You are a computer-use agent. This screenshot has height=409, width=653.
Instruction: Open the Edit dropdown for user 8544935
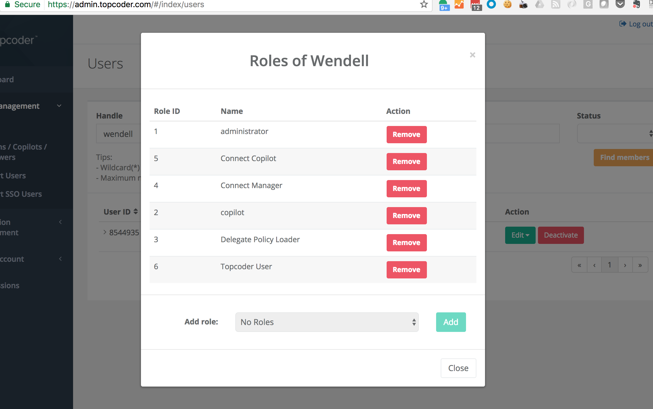point(520,235)
